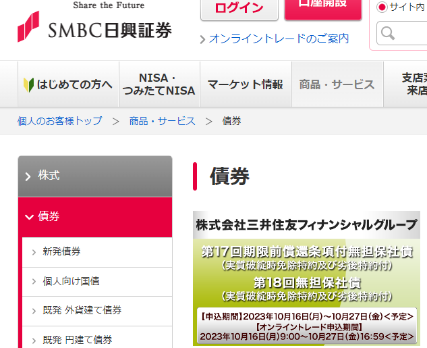Open 既発 円建て債券 in the sidebar
The image size is (427, 348).
(97, 338)
